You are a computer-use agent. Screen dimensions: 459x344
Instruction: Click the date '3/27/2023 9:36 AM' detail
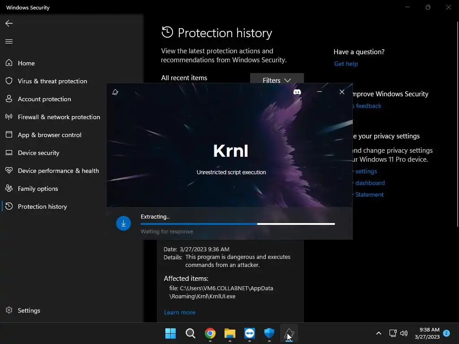pos(204,249)
